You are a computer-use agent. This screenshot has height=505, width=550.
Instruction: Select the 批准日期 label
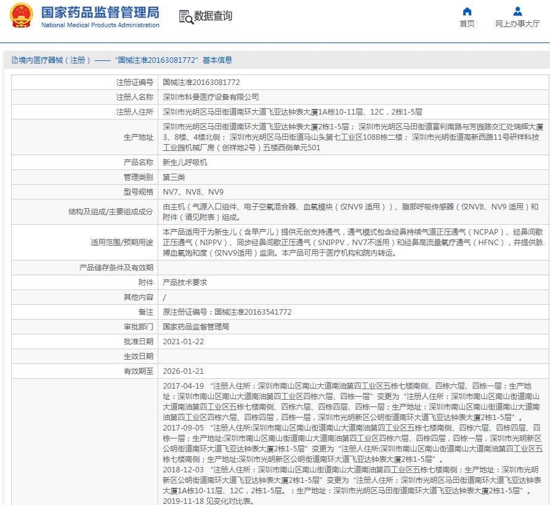[139, 342]
